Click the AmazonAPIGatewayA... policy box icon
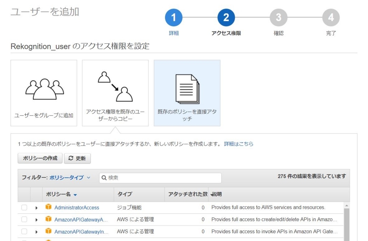368x241 pixels. 49,219
